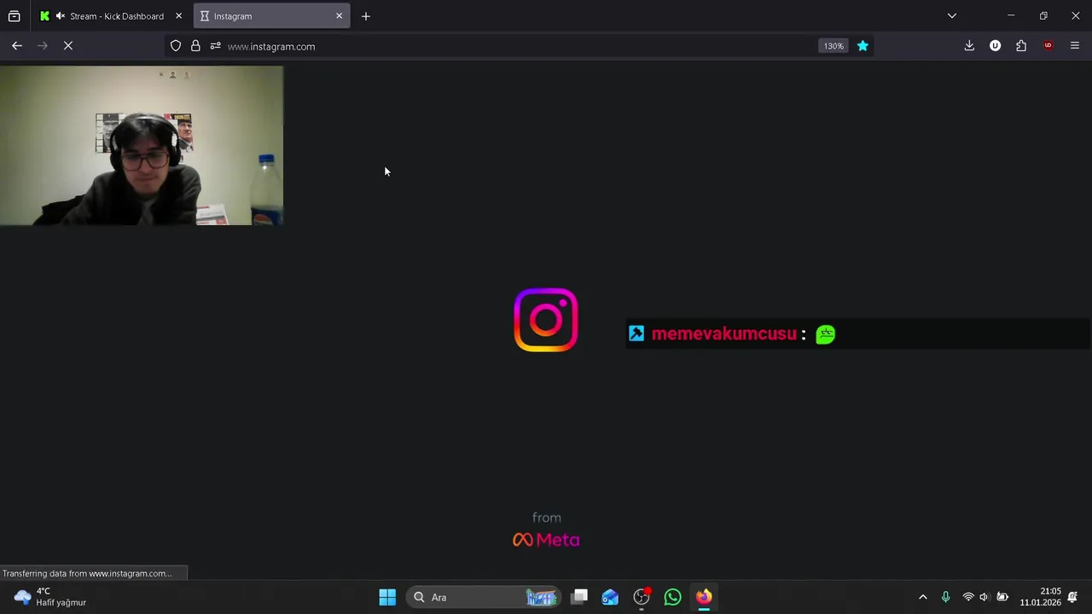This screenshot has height=614, width=1092.
Task: Click the webcam overlay thumbnail
Action: (x=142, y=146)
